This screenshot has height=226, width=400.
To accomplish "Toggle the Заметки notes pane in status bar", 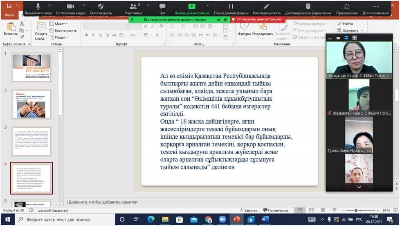I will coord(248,210).
